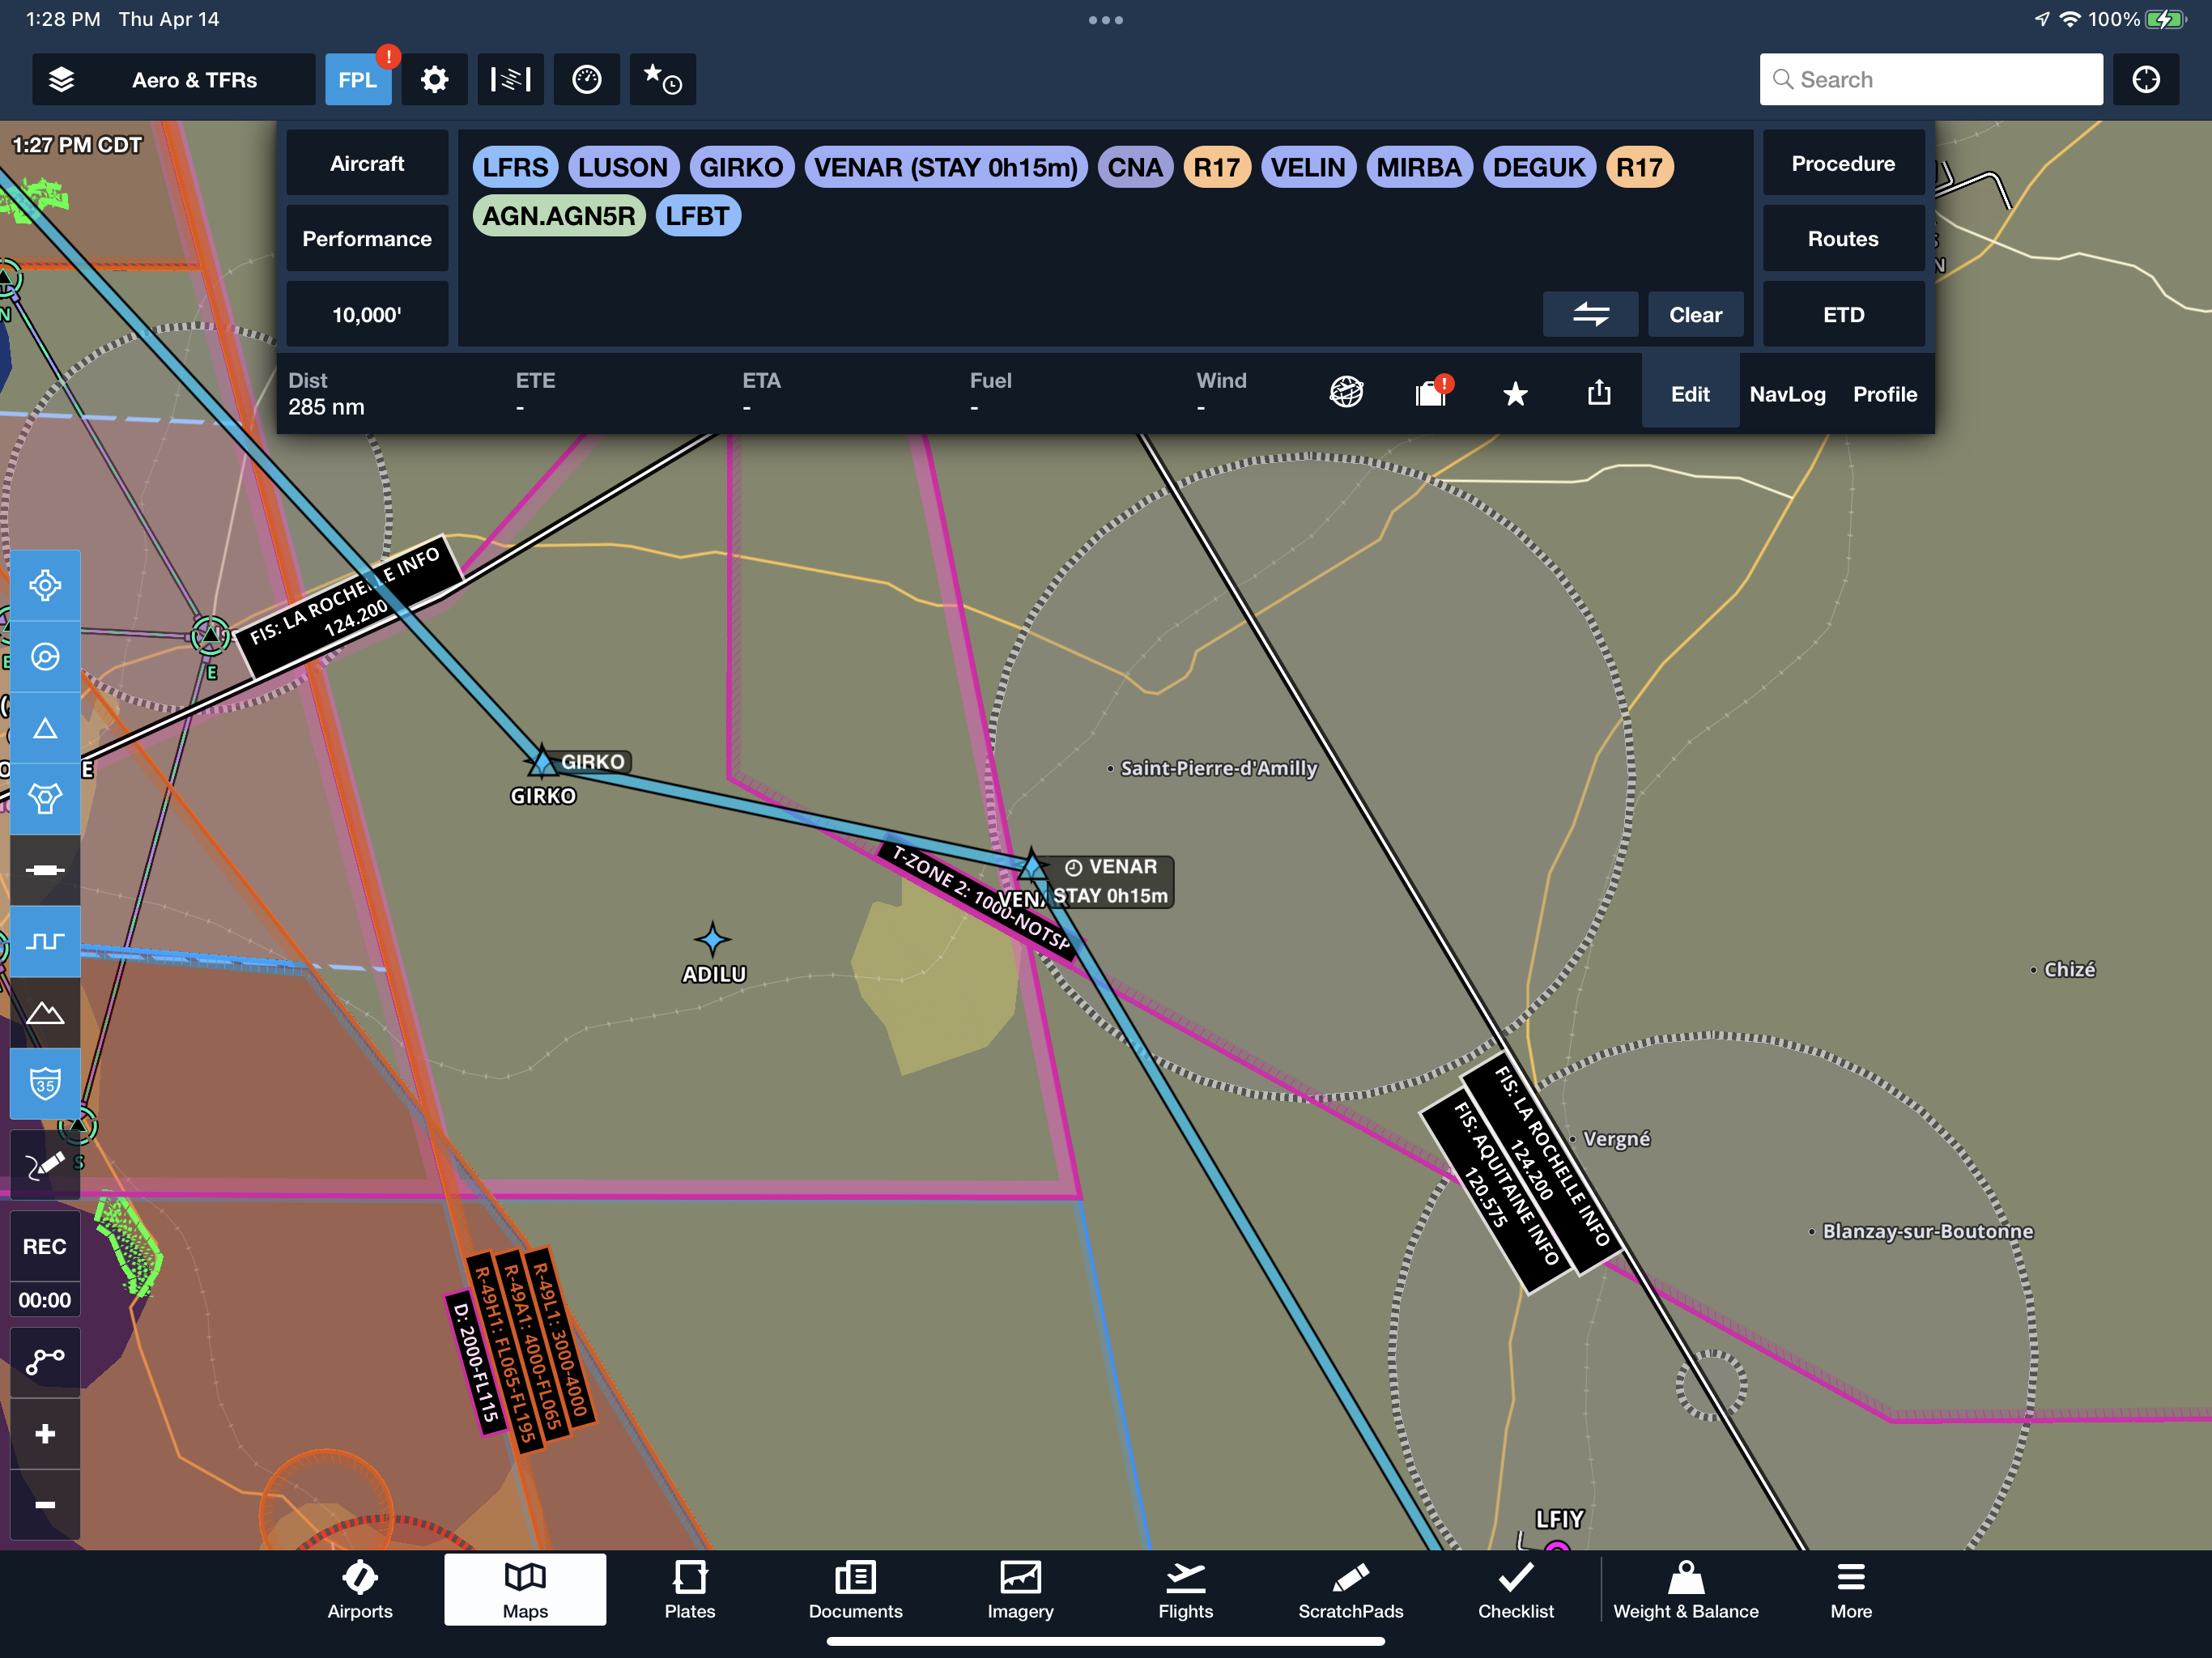Viewport: 2212px width, 1658px height.
Task: Enable the star favorites toggle
Action: pyautogui.click(x=1513, y=392)
